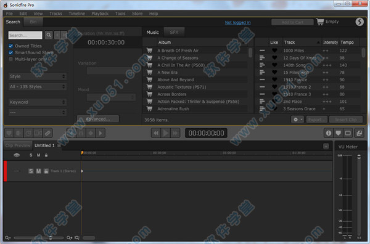Viewport: 370px width, 244px height.
Task: Open the All - 135 Styles dropdown
Action: coord(37,86)
